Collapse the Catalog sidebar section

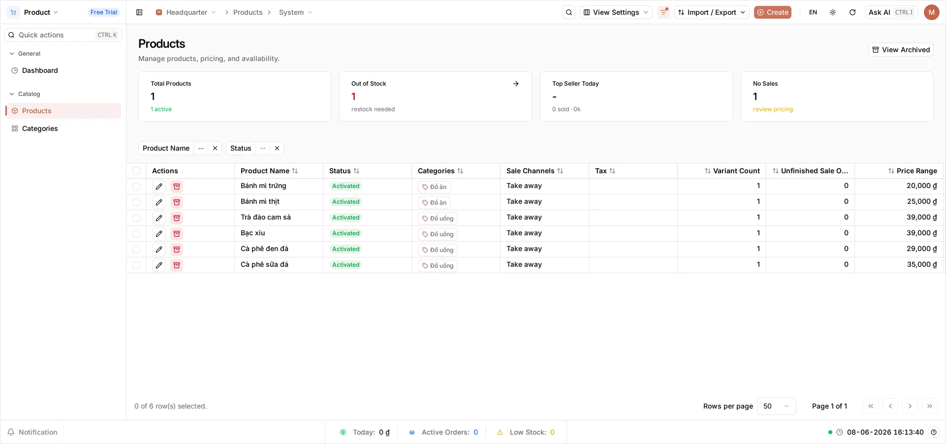25,94
